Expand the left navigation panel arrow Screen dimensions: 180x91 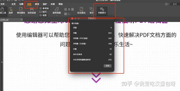click(x=2, y=62)
